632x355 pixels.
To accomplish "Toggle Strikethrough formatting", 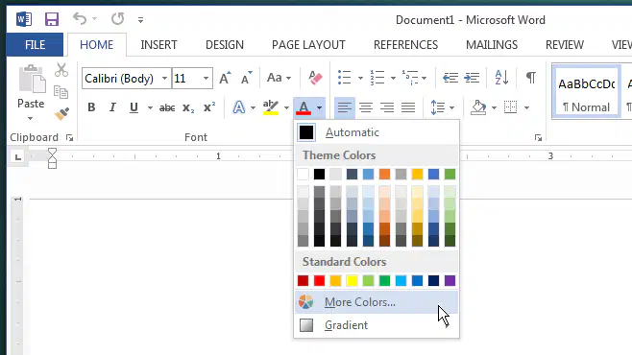I will [x=167, y=107].
